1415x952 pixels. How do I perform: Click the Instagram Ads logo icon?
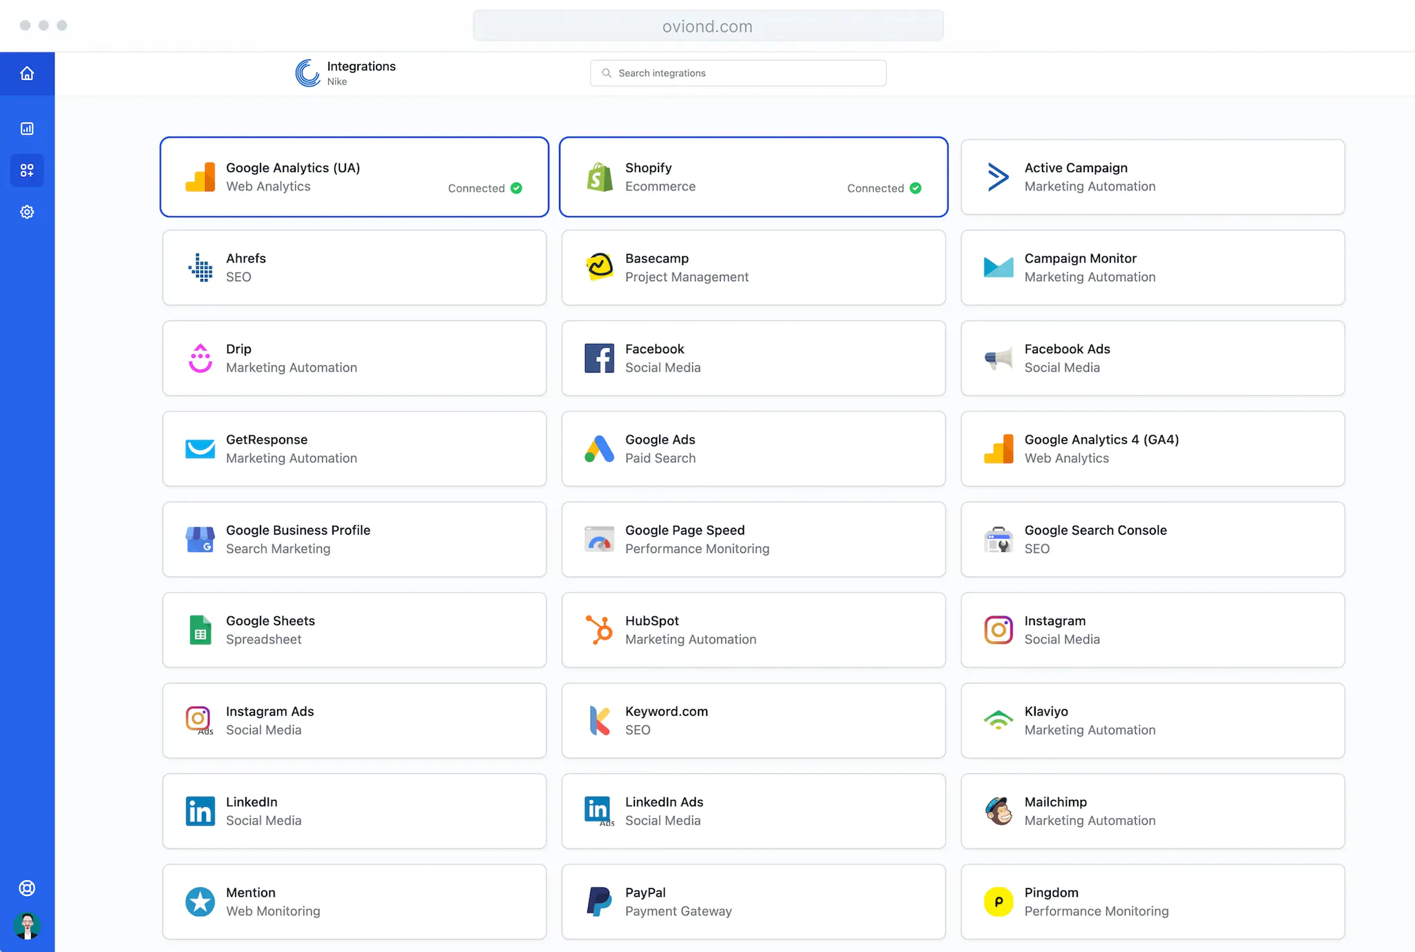click(x=199, y=721)
